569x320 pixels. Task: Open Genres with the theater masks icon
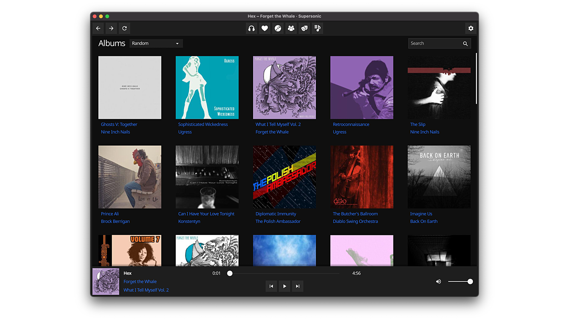304,28
